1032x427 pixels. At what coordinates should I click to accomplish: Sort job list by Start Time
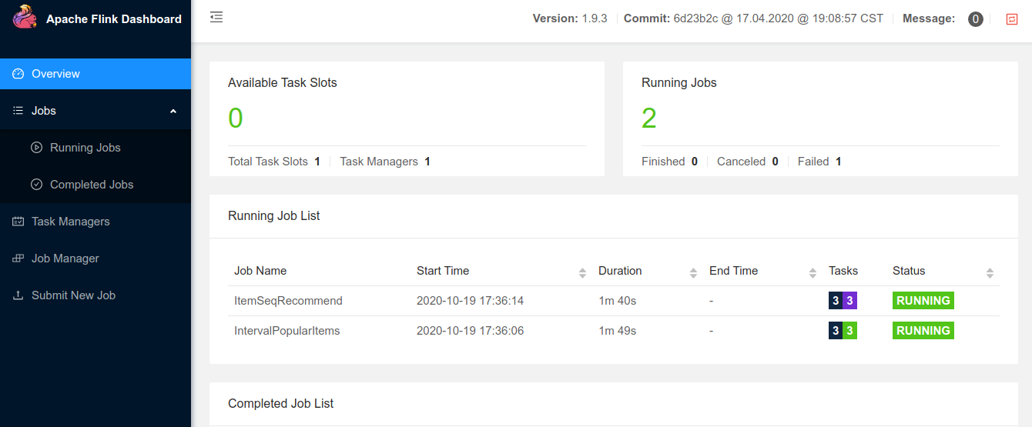[582, 272]
